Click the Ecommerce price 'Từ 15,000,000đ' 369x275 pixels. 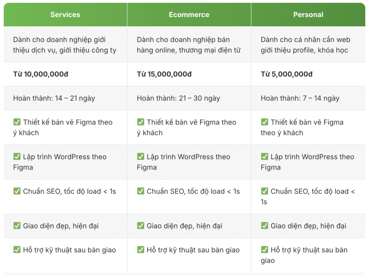coord(164,74)
